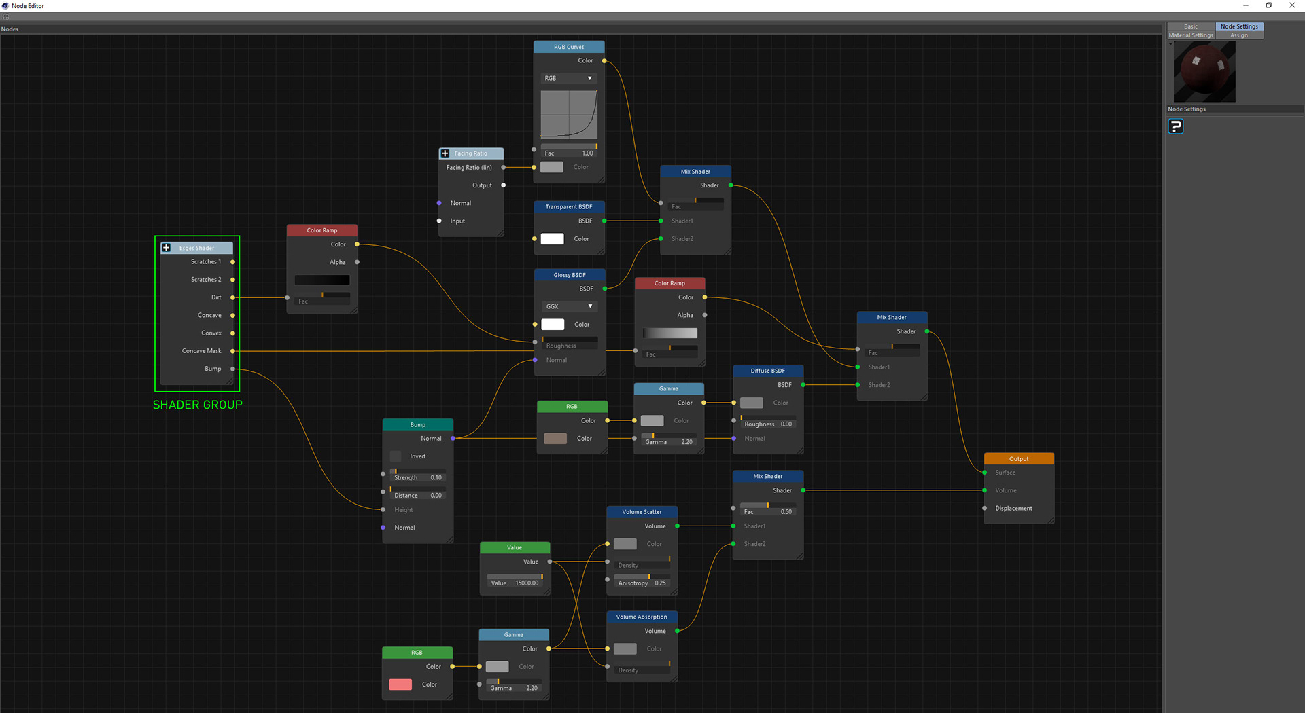Pick the white Color swatch in Glossy BSDF

(553, 325)
